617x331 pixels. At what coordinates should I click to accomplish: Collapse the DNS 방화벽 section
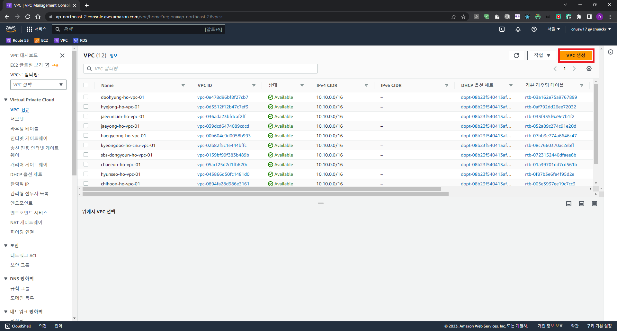point(6,279)
